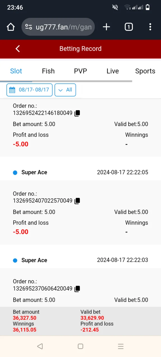Select the Slot tab

[x=16, y=71]
